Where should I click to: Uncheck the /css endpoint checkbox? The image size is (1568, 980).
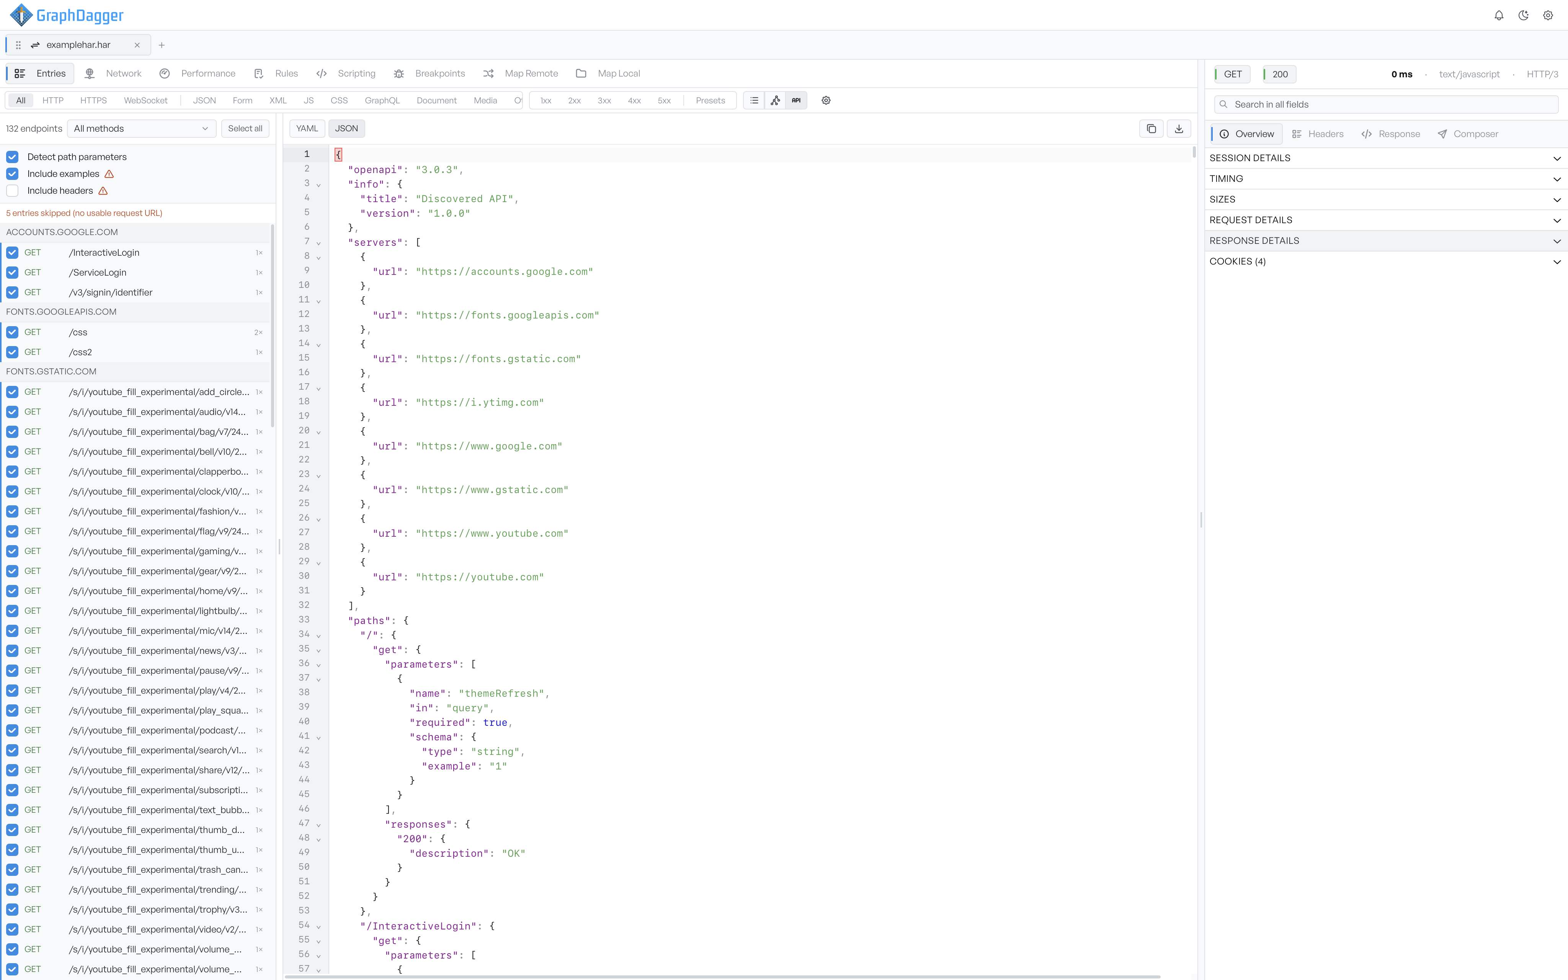[12, 333]
